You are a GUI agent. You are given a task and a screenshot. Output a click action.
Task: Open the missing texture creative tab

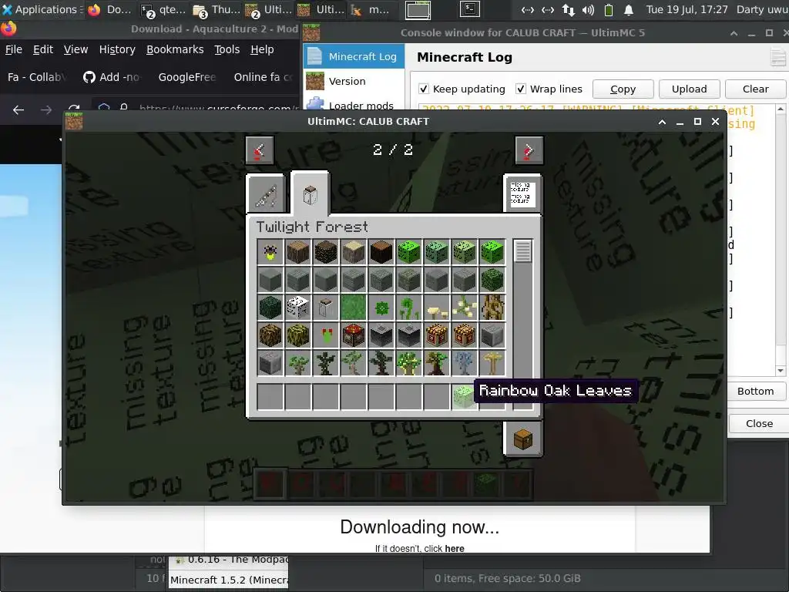pos(522,194)
